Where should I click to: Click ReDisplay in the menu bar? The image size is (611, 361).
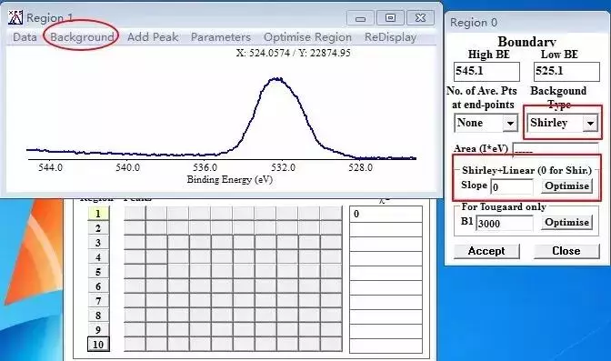[390, 37]
